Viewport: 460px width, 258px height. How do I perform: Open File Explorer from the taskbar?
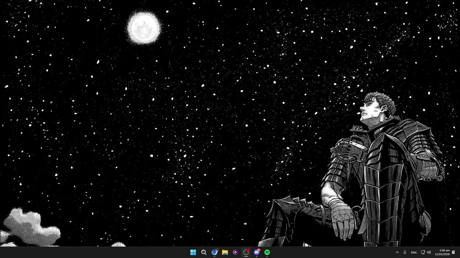(x=225, y=252)
